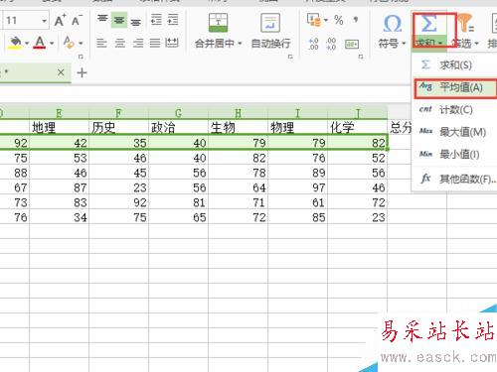Select 平均值(A) from menu
The height and width of the screenshot is (372, 497).
[455, 88]
